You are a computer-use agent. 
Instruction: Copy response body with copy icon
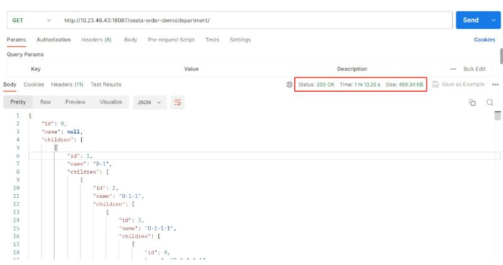point(472,102)
